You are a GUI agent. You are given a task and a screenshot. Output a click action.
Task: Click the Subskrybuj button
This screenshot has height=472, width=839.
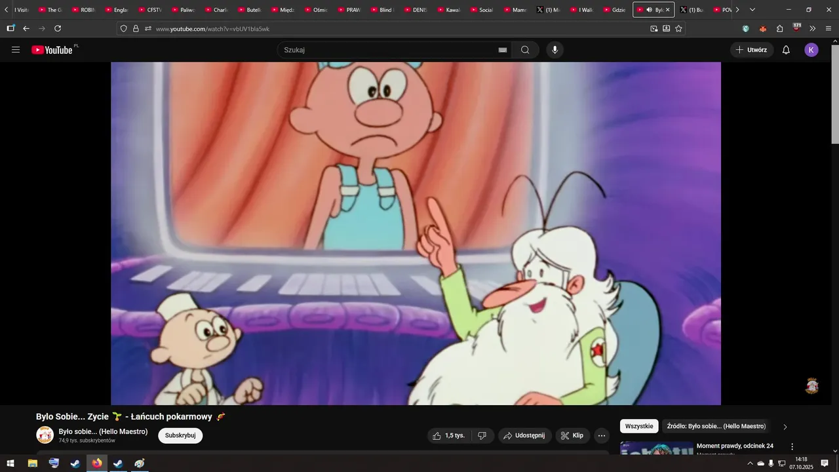pos(180,435)
